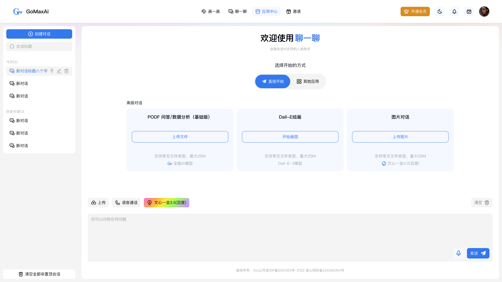Toggle dark mode with moon icon

(440, 11)
